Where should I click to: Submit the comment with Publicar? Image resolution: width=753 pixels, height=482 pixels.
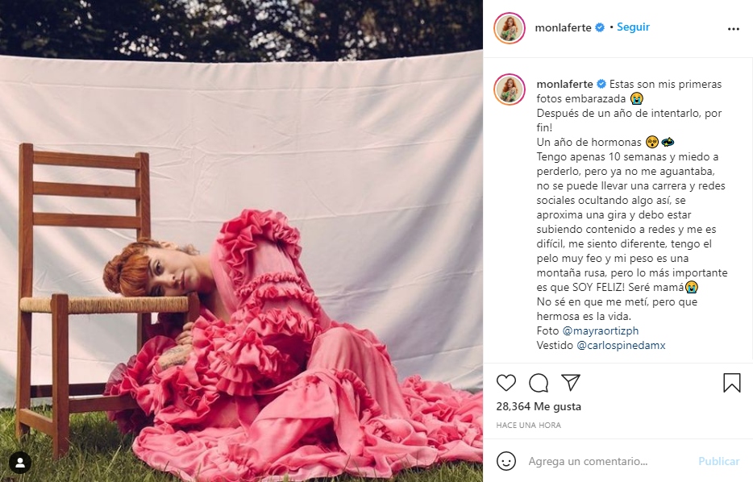pyautogui.click(x=718, y=461)
